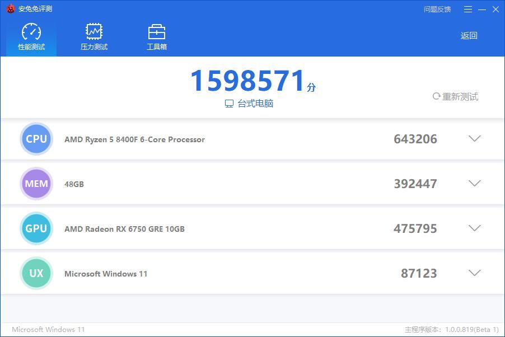Click the 安兔兔评测 window title
Viewport: 505px width, 337px height.
coord(35,9)
